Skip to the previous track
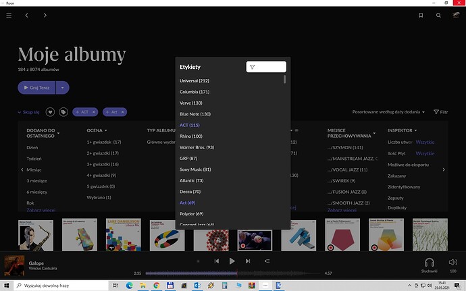 point(217,261)
